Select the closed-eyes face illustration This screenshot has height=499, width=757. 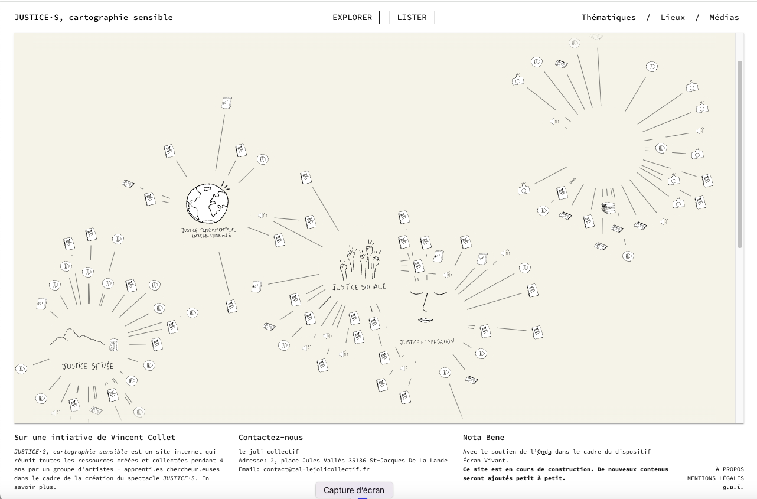(424, 300)
